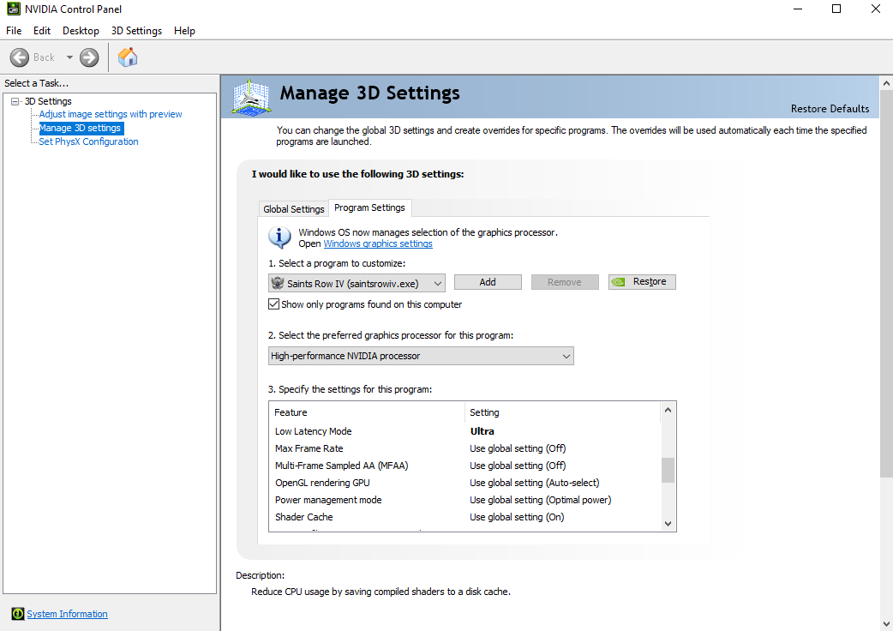Image resolution: width=893 pixels, height=631 pixels.
Task: Collapse the 3D Settings tree node
Action: click(15, 101)
